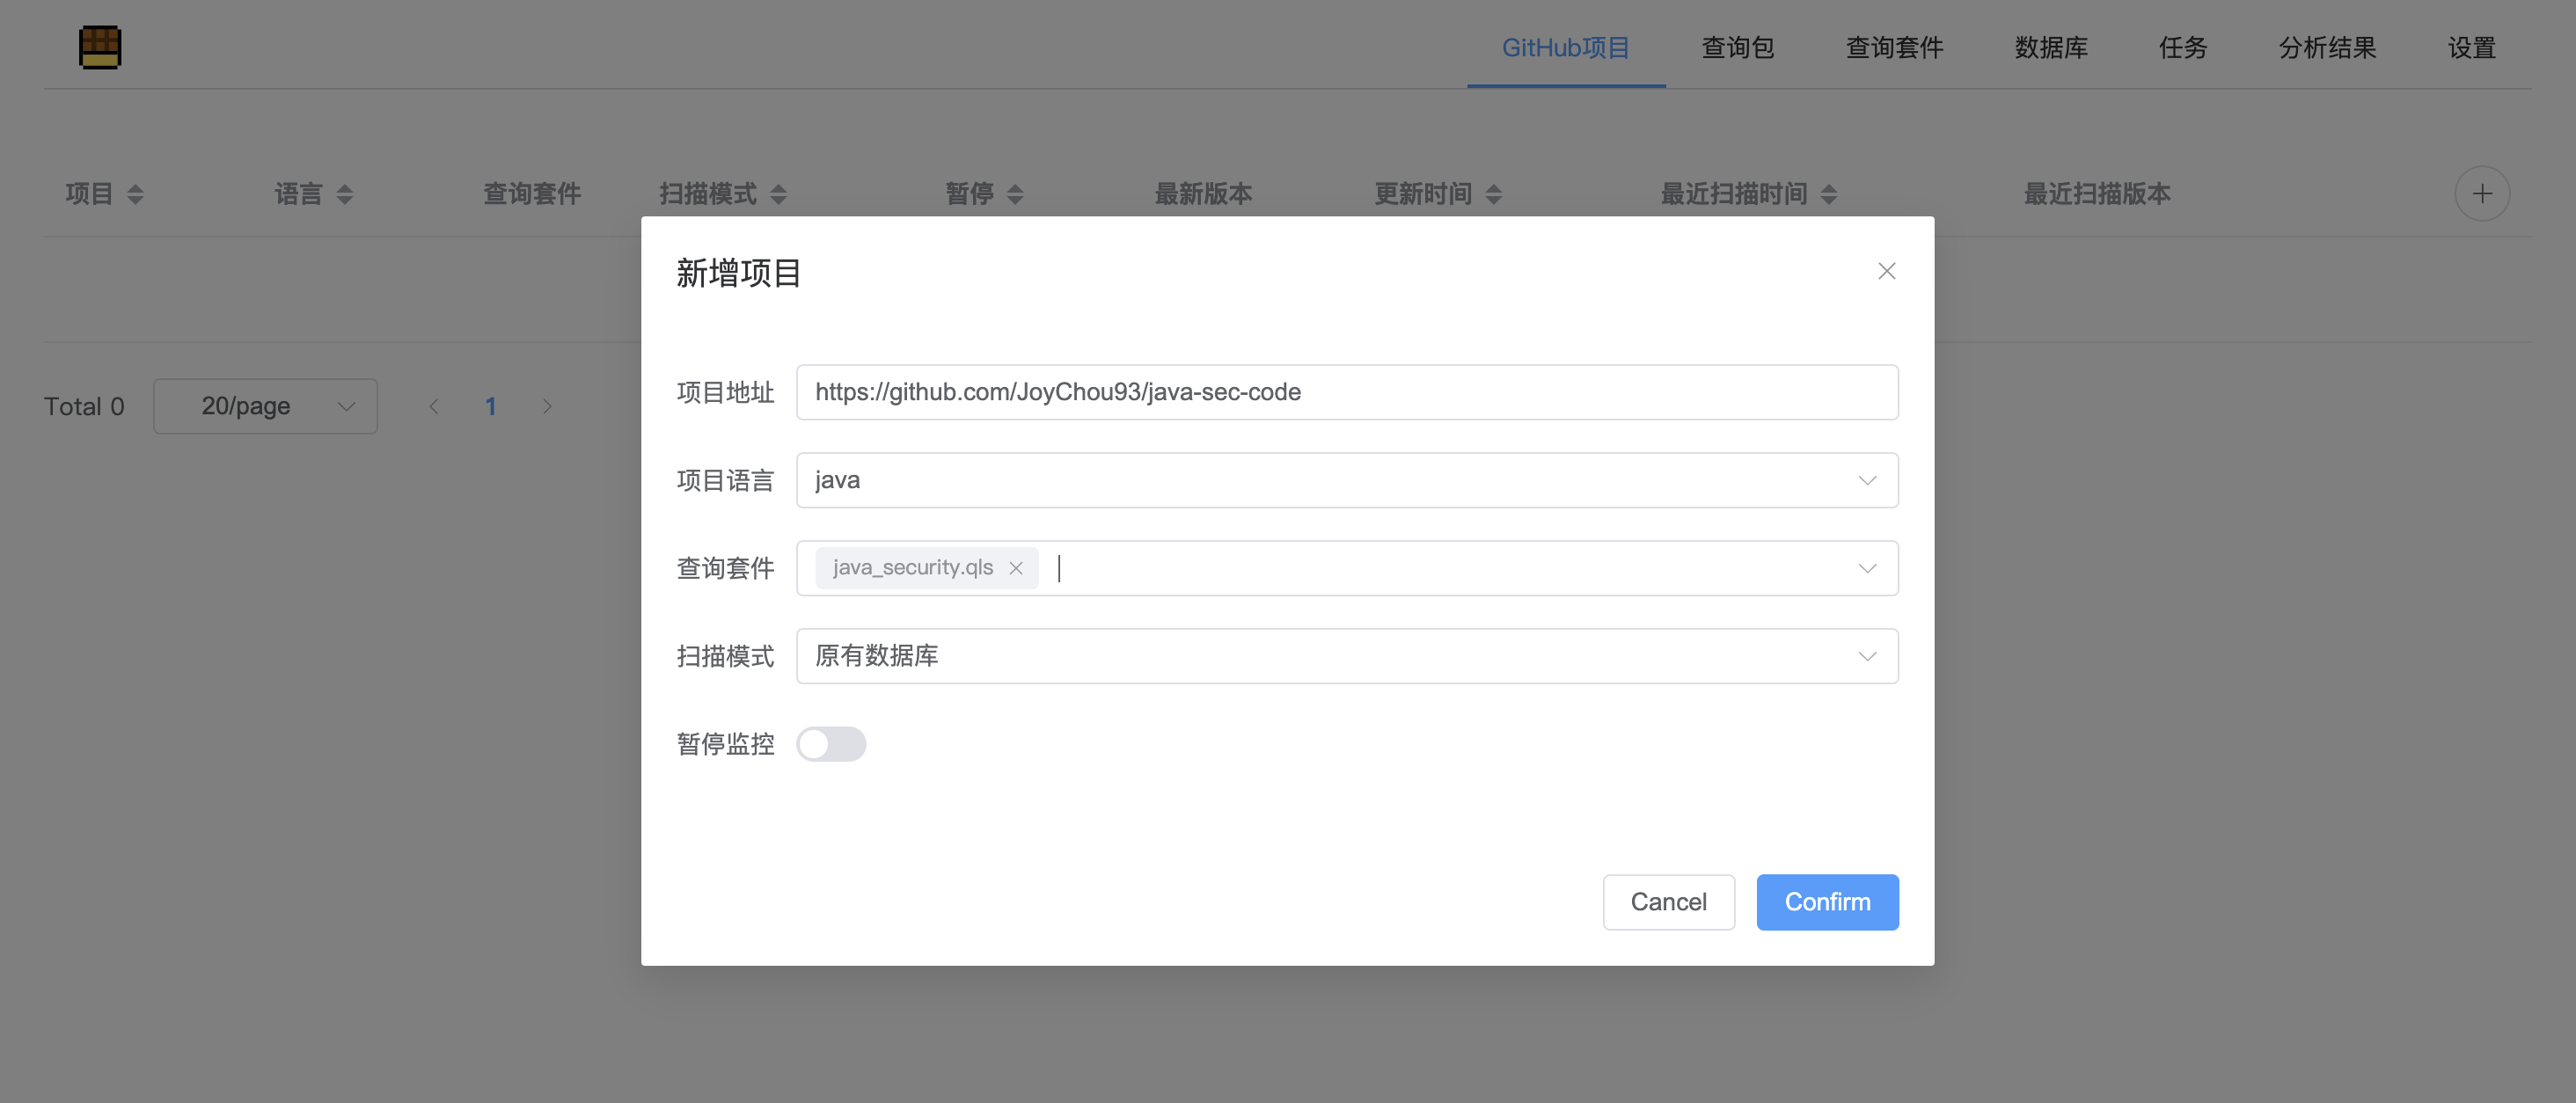
Task: Expand the 扫描模式 dropdown
Action: click(1345, 656)
